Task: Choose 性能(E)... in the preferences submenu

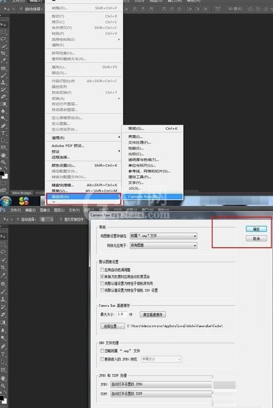Action: tap(153, 148)
